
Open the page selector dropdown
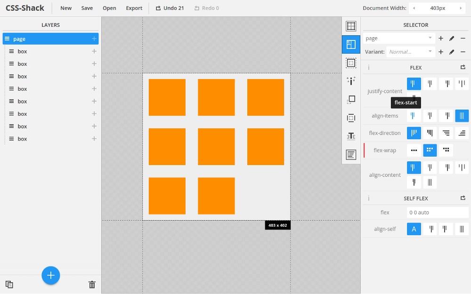coord(398,39)
